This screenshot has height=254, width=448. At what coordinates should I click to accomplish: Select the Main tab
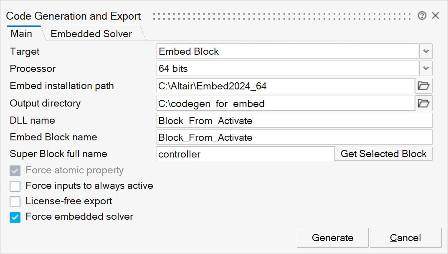(21, 33)
